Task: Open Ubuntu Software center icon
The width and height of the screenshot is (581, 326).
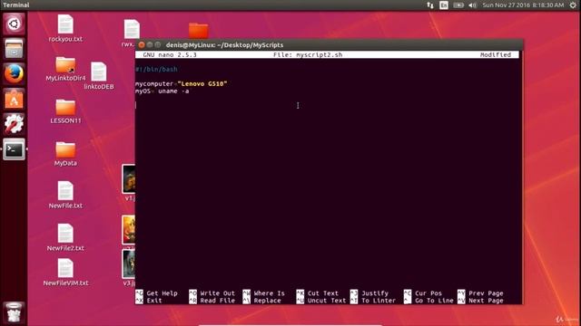Action: click(14, 99)
